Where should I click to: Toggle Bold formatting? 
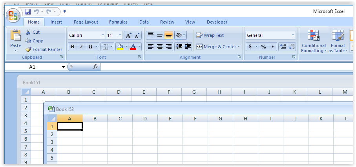[73, 47]
